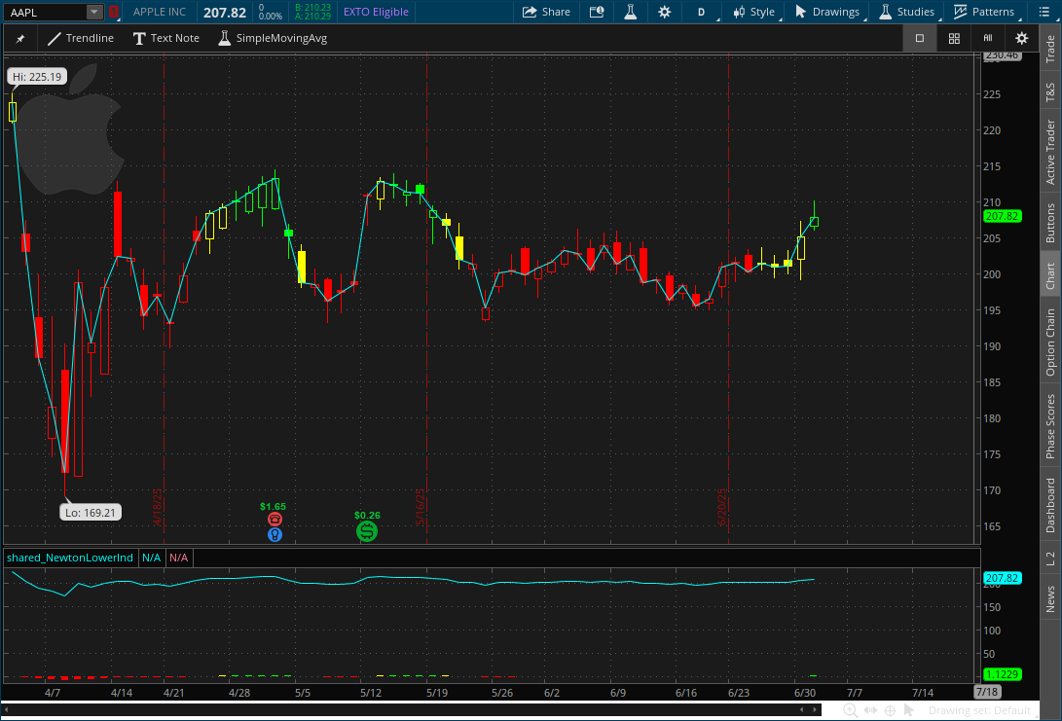The height and width of the screenshot is (721, 1062).
Task: Click the cyan 207.82 lower indicator label
Action: click(1003, 578)
